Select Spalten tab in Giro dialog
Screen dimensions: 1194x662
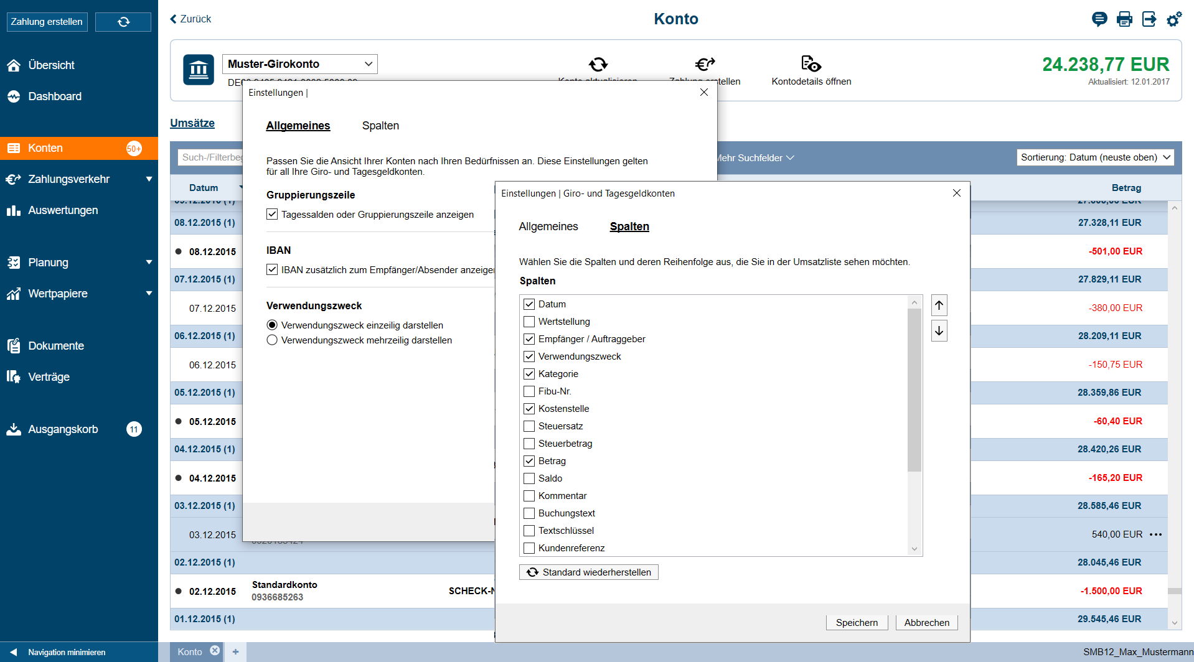(629, 226)
